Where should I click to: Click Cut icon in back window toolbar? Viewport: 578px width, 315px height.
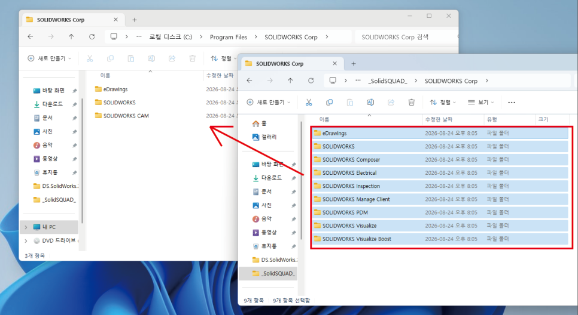click(90, 58)
